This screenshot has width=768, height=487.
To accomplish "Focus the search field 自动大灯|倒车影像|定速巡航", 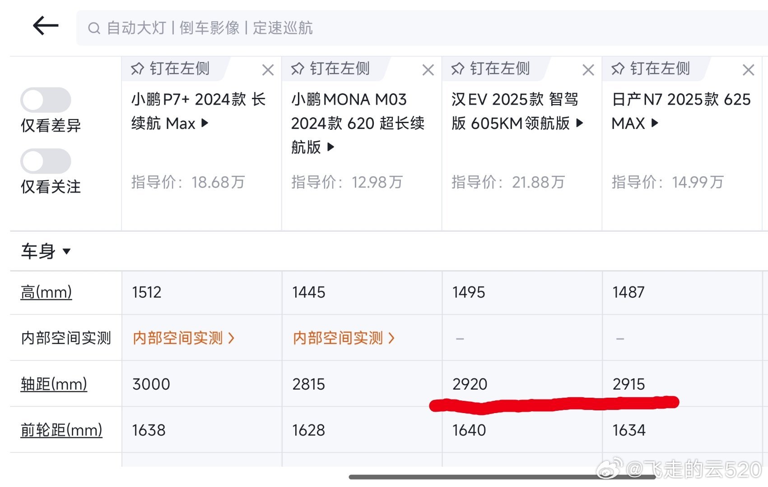I will click(422, 28).
